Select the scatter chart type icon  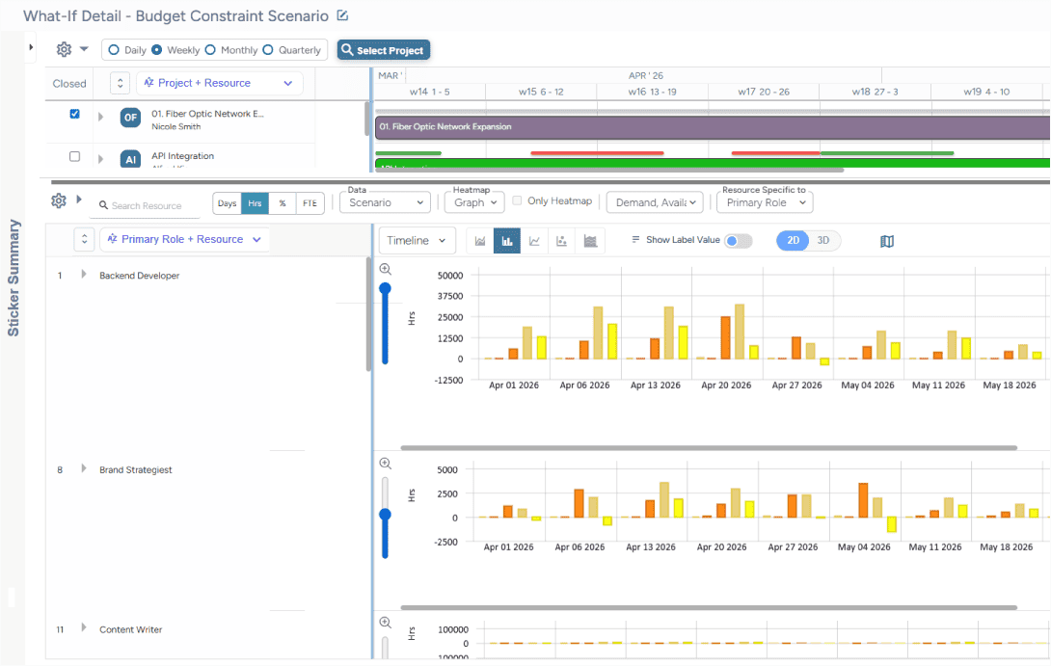tap(562, 241)
